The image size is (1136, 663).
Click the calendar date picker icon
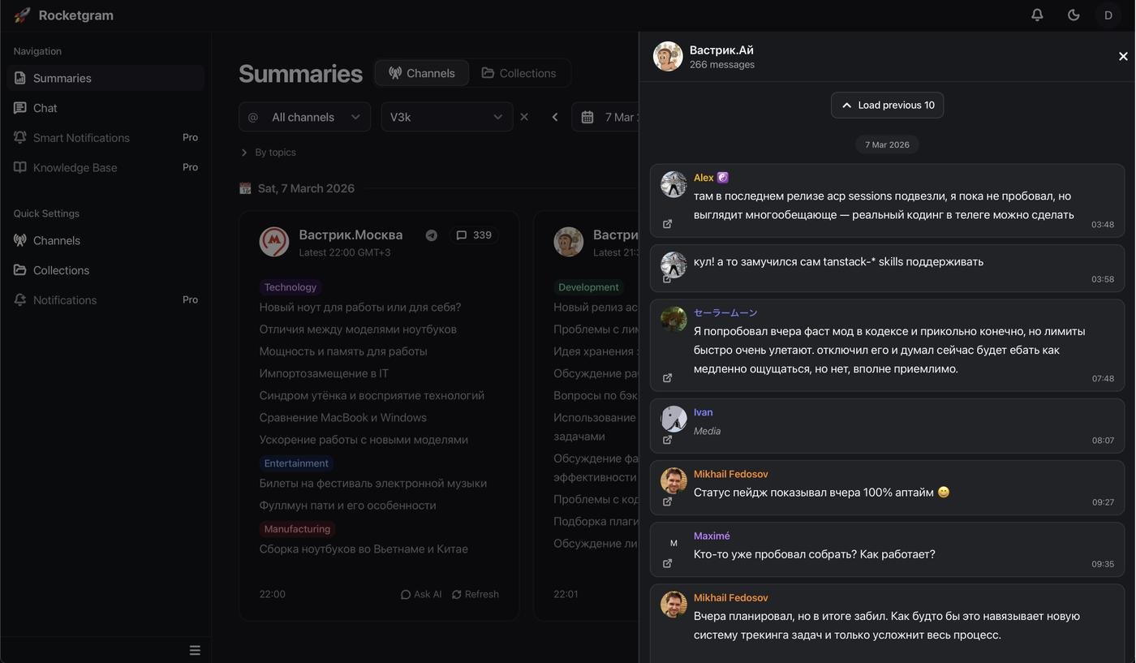(587, 117)
